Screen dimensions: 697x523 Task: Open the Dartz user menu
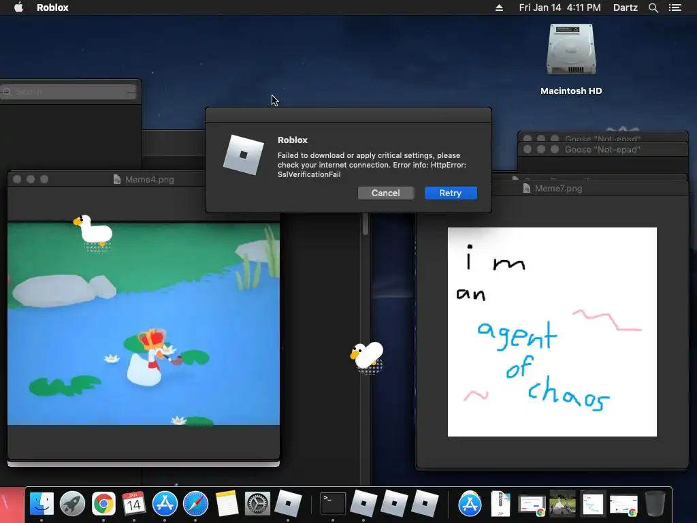625,7
